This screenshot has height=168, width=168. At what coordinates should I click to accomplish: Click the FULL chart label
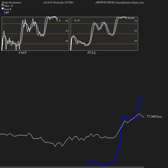tap(92, 53)
